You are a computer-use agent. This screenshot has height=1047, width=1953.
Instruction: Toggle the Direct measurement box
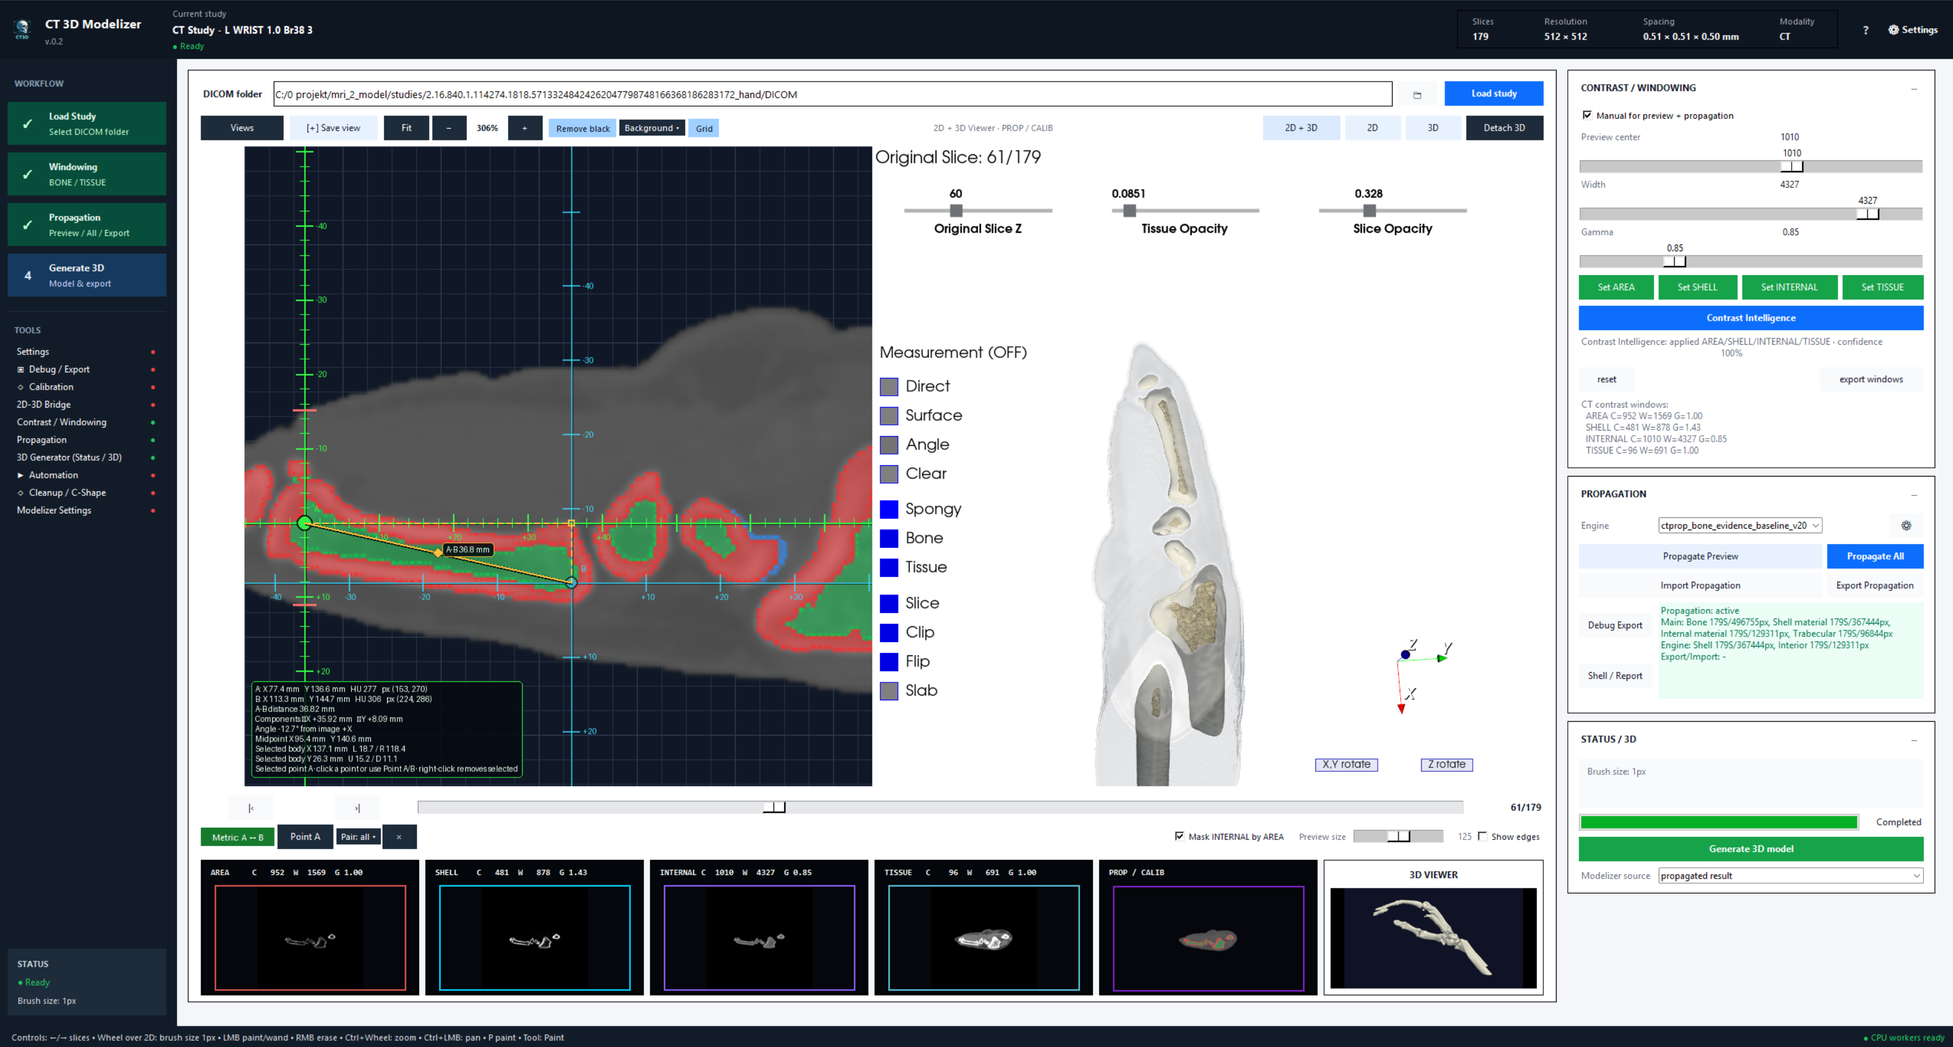tap(888, 387)
